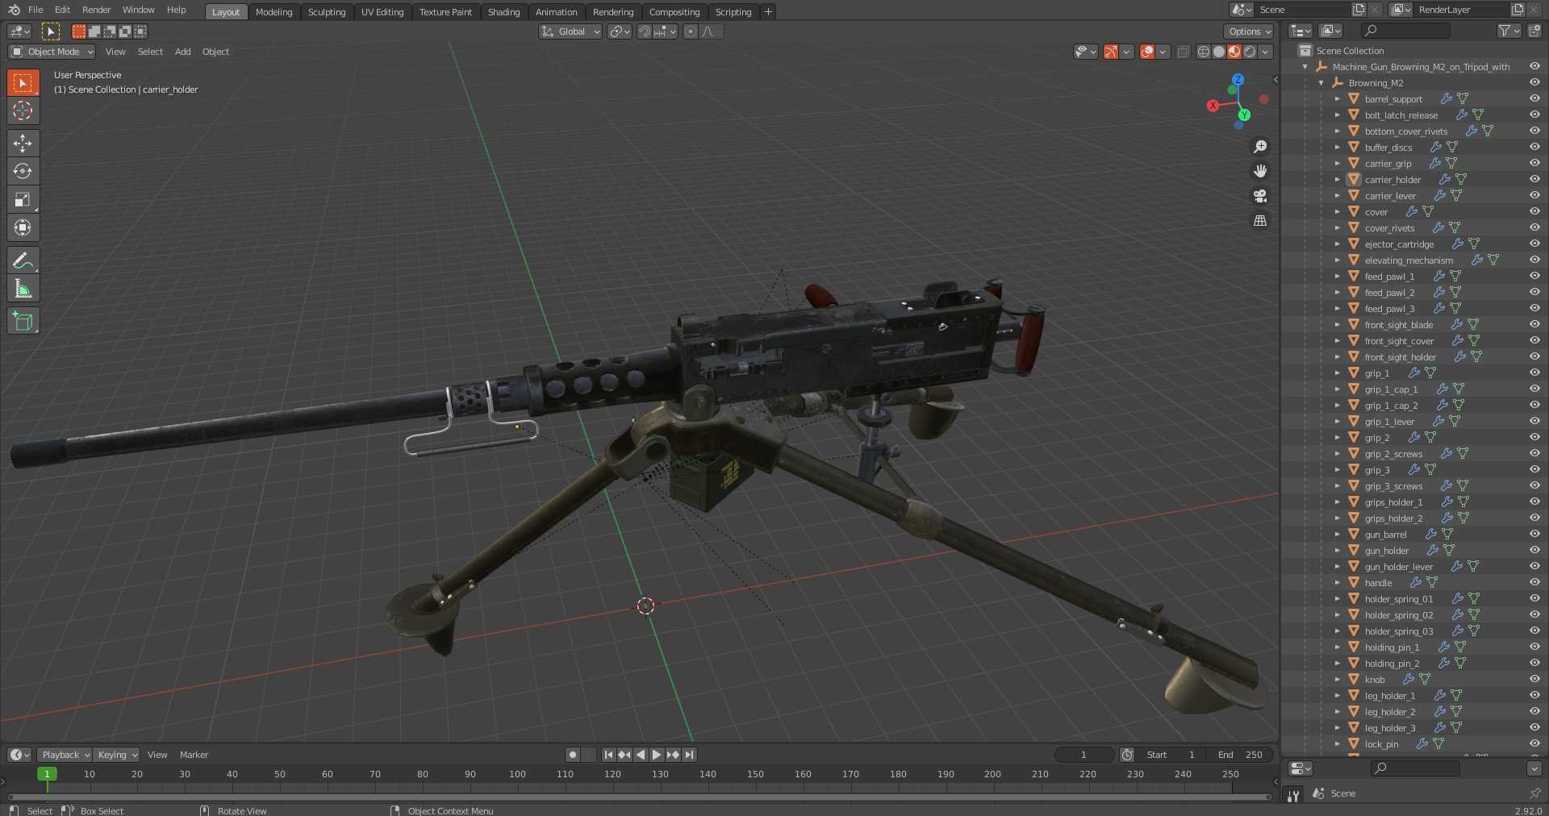Open the Scripting workspace tab

pos(733,11)
